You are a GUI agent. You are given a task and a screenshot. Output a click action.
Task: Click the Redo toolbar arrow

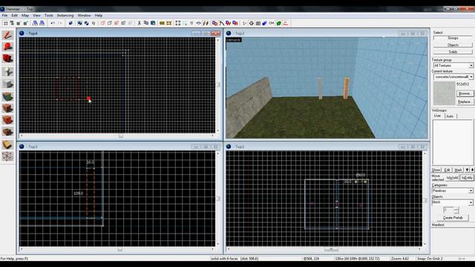coord(59,23)
